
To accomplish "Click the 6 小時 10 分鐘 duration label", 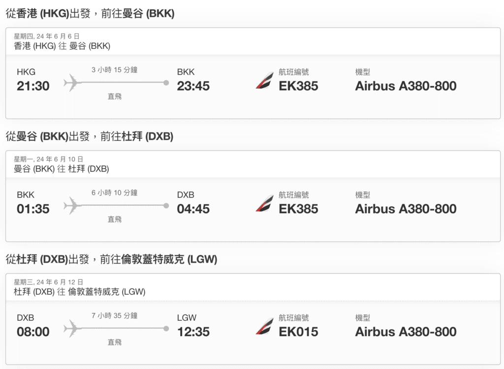I will 114,192.
